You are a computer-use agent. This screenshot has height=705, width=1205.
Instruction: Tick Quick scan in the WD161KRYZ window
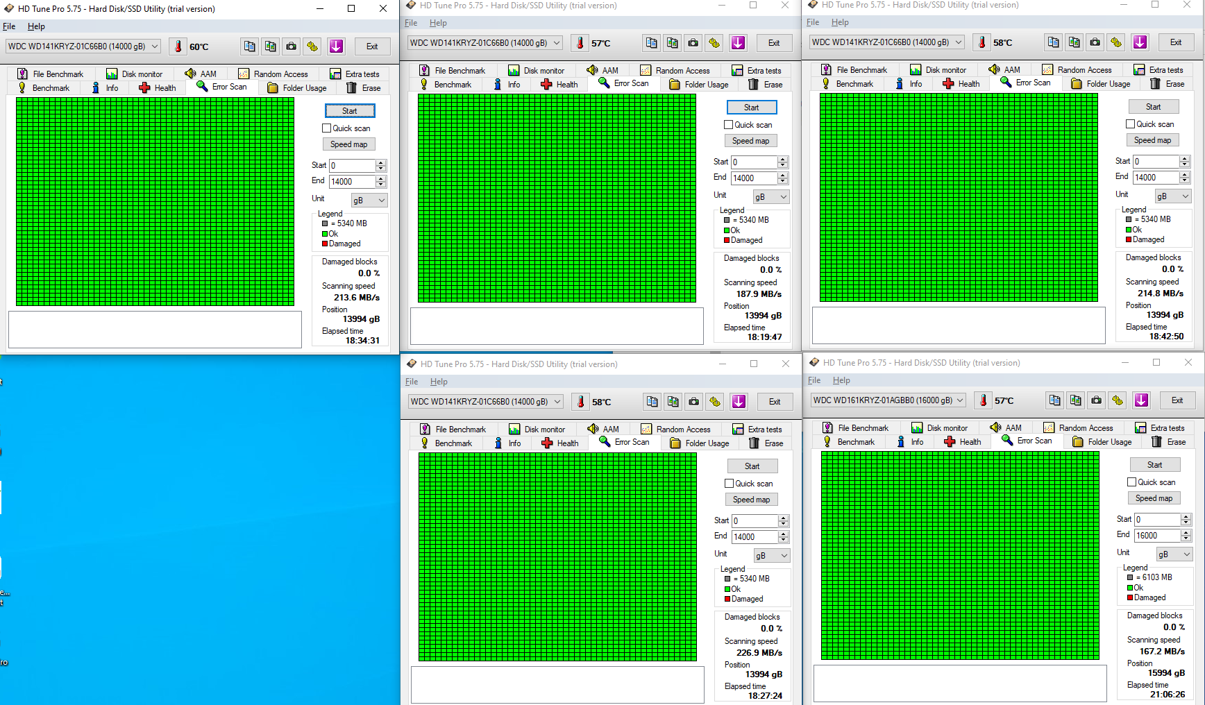[x=1132, y=482]
